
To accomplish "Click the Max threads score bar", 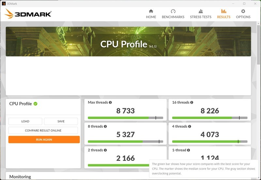I will (x=126, y=118).
